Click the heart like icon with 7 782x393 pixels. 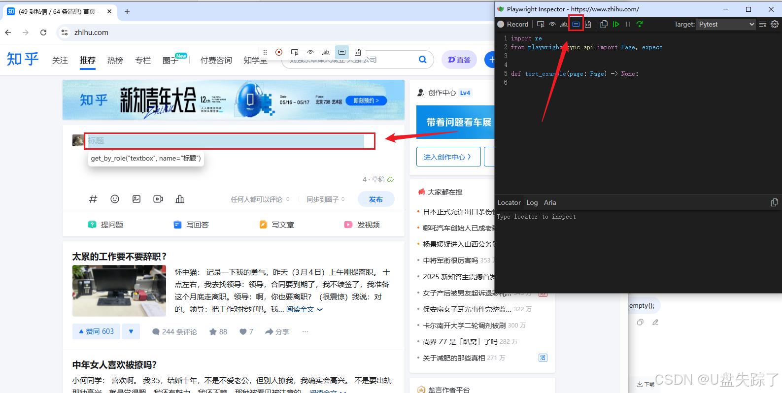246,332
